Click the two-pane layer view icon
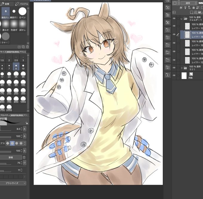This screenshot has width=203, height=199. [x=174, y=13]
